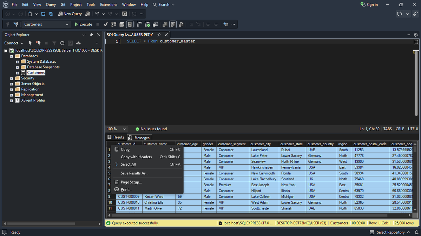Click the Parse checkmark icon

[x=106, y=25]
